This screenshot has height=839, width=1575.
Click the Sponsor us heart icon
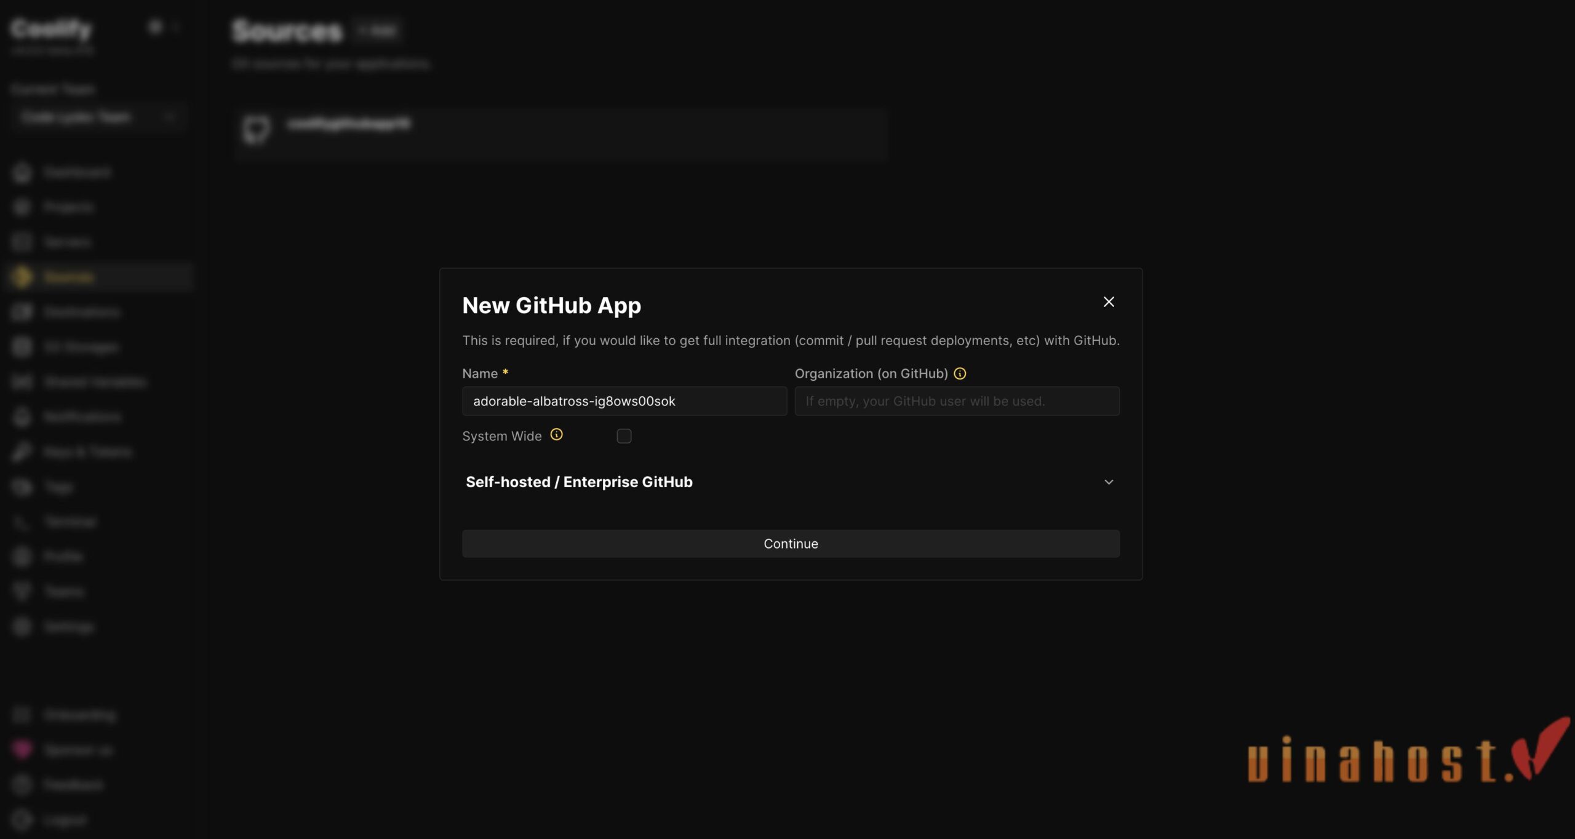pos(22,750)
